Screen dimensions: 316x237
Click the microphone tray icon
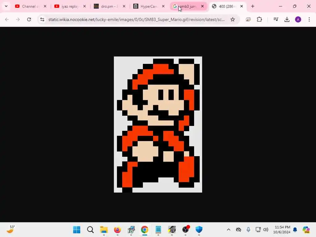pos(248,230)
